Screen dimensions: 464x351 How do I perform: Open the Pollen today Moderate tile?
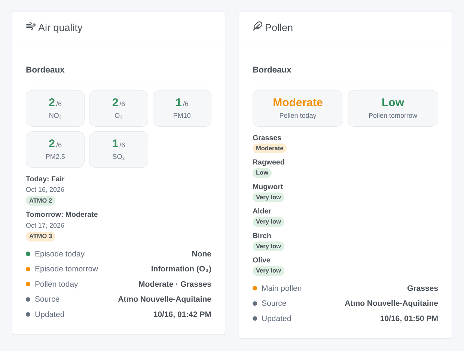(298, 108)
